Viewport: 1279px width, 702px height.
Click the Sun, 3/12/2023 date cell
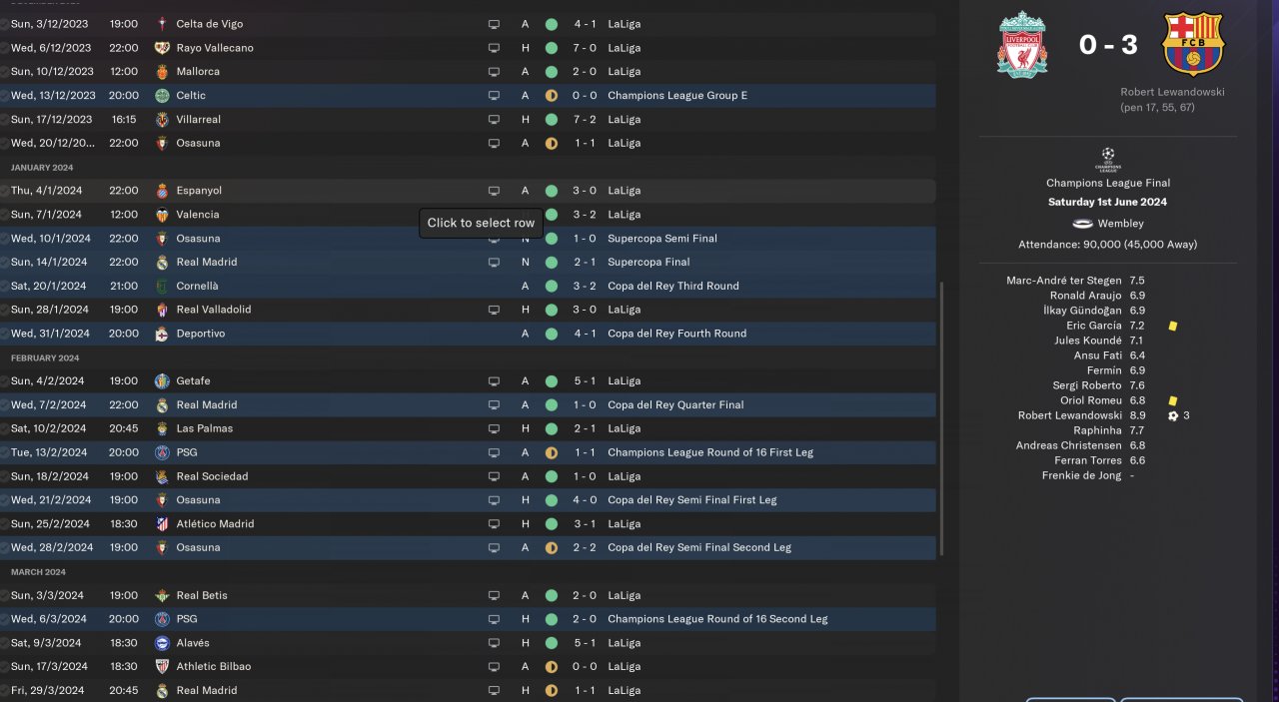(x=51, y=24)
